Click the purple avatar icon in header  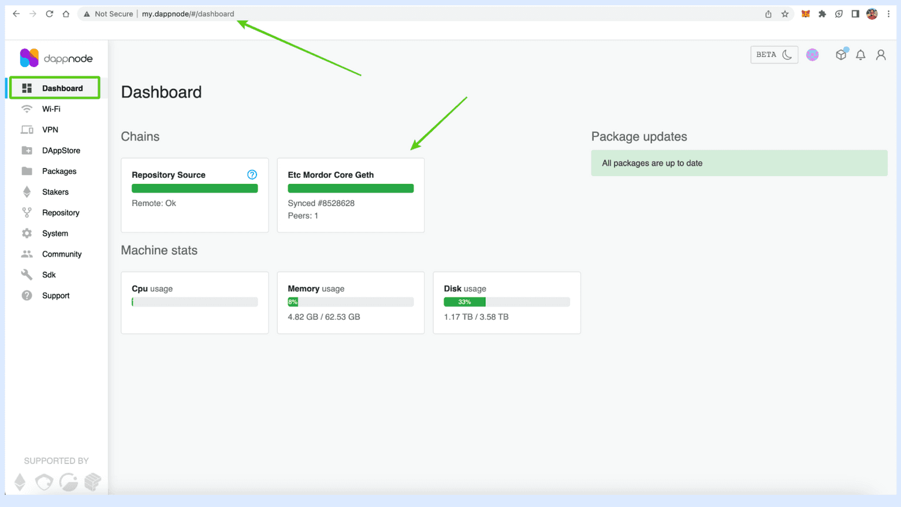coord(812,55)
